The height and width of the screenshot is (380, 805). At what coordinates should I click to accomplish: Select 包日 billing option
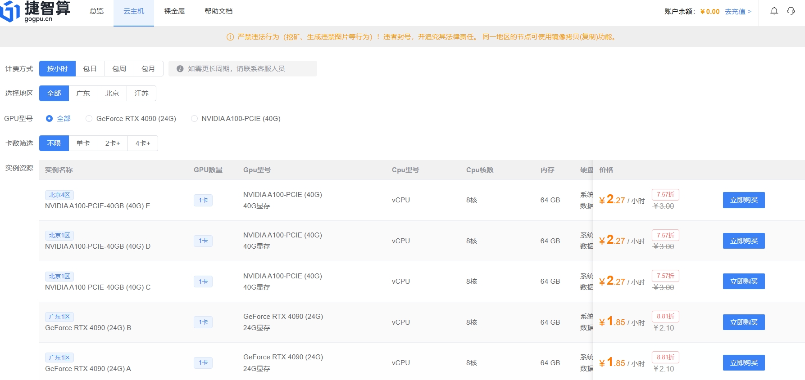coord(90,69)
